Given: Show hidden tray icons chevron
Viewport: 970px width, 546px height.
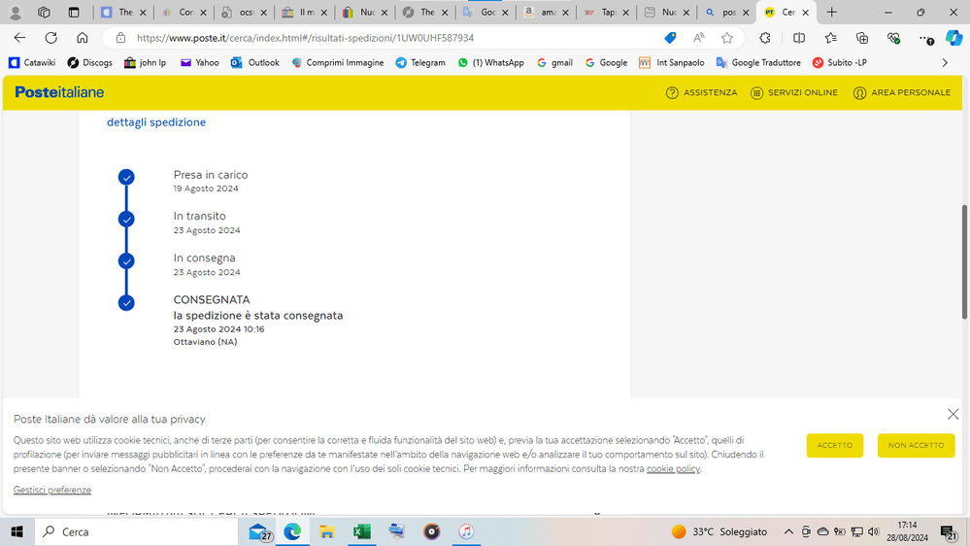Looking at the screenshot, I should [788, 531].
